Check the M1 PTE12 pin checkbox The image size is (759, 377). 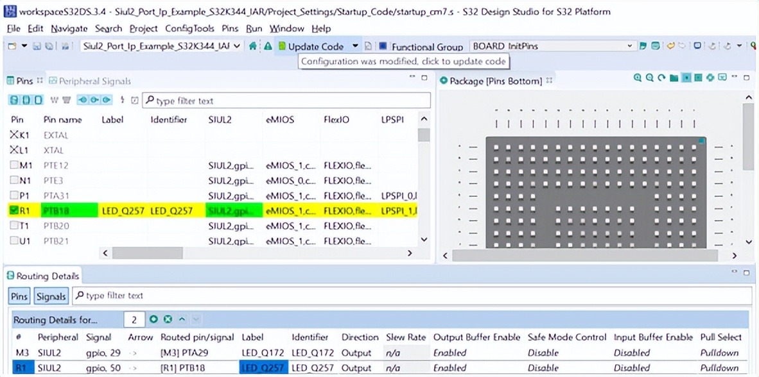tap(15, 165)
